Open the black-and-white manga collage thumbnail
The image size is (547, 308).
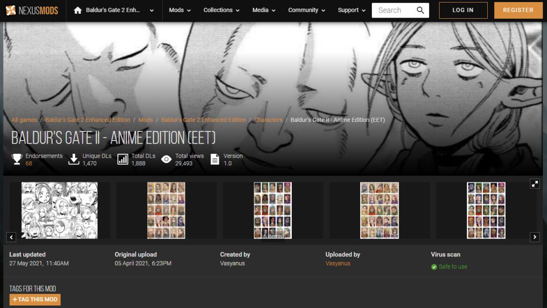tap(60, 210)
